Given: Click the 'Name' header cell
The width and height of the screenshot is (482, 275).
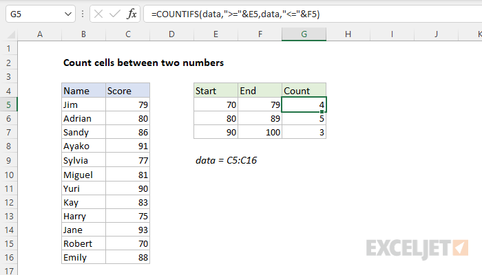Looking at the screenshot, I should [x=83, y=91].
